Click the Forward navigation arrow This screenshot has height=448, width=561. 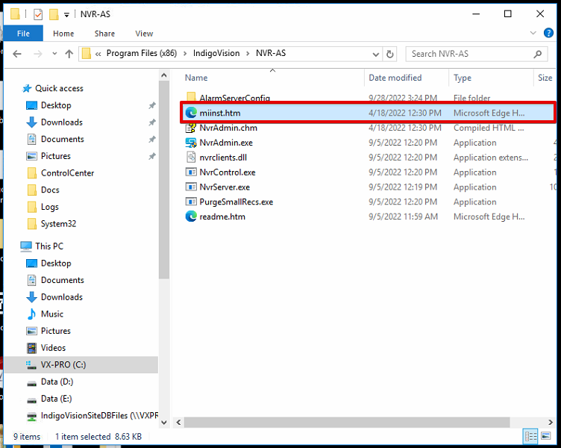pos(37,54)
